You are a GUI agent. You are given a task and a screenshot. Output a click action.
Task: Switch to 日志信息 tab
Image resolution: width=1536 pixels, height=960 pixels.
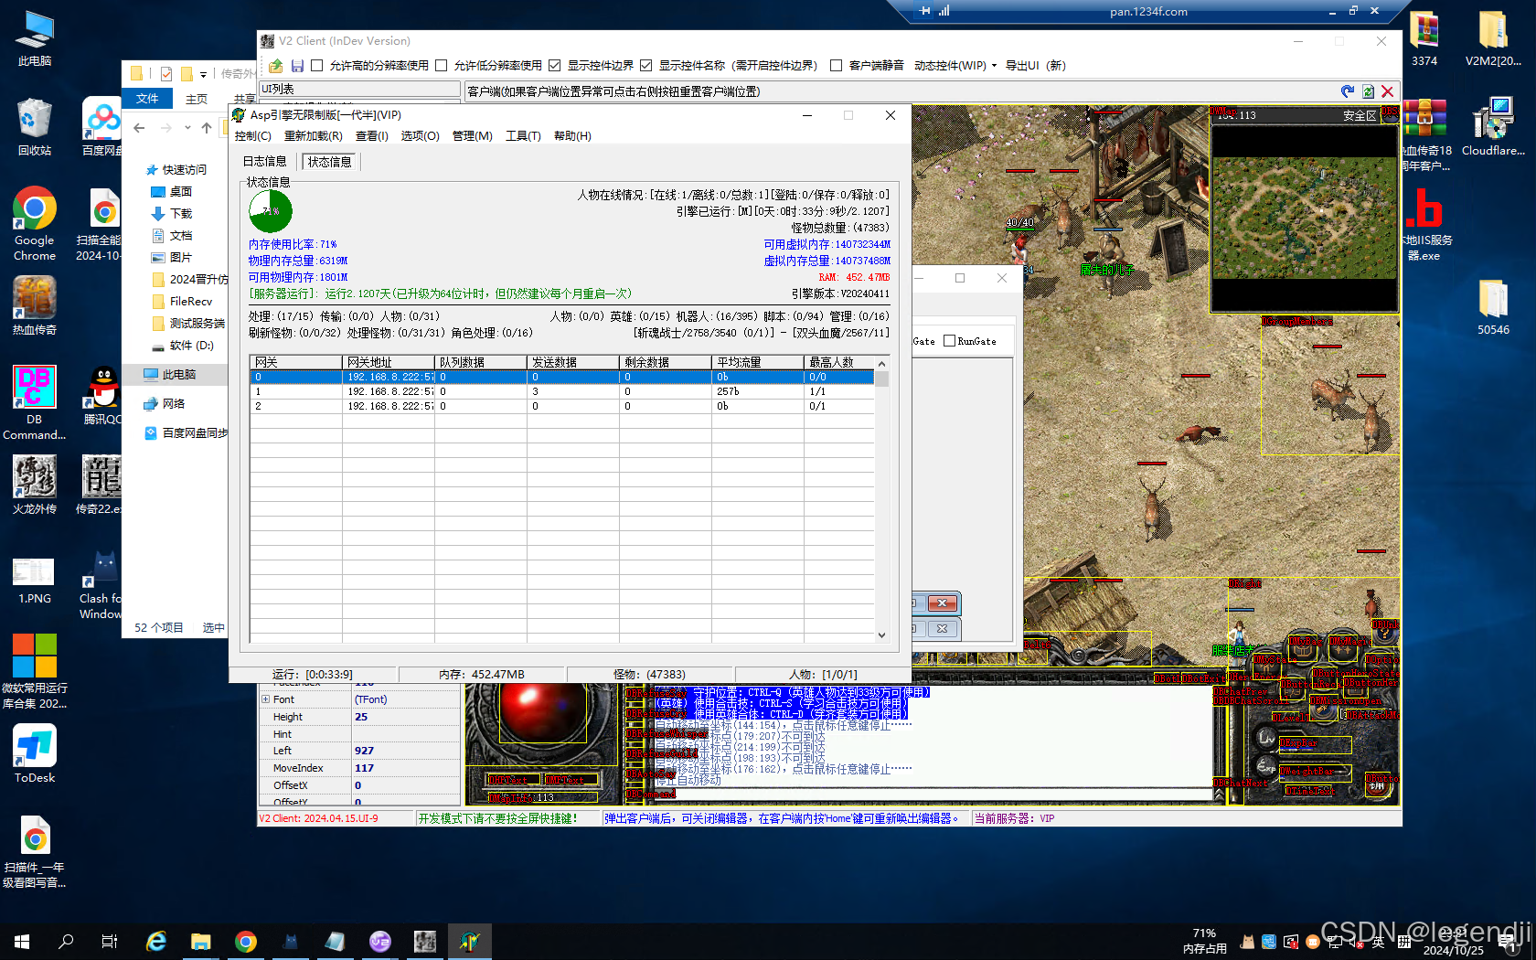coord(264,162)
